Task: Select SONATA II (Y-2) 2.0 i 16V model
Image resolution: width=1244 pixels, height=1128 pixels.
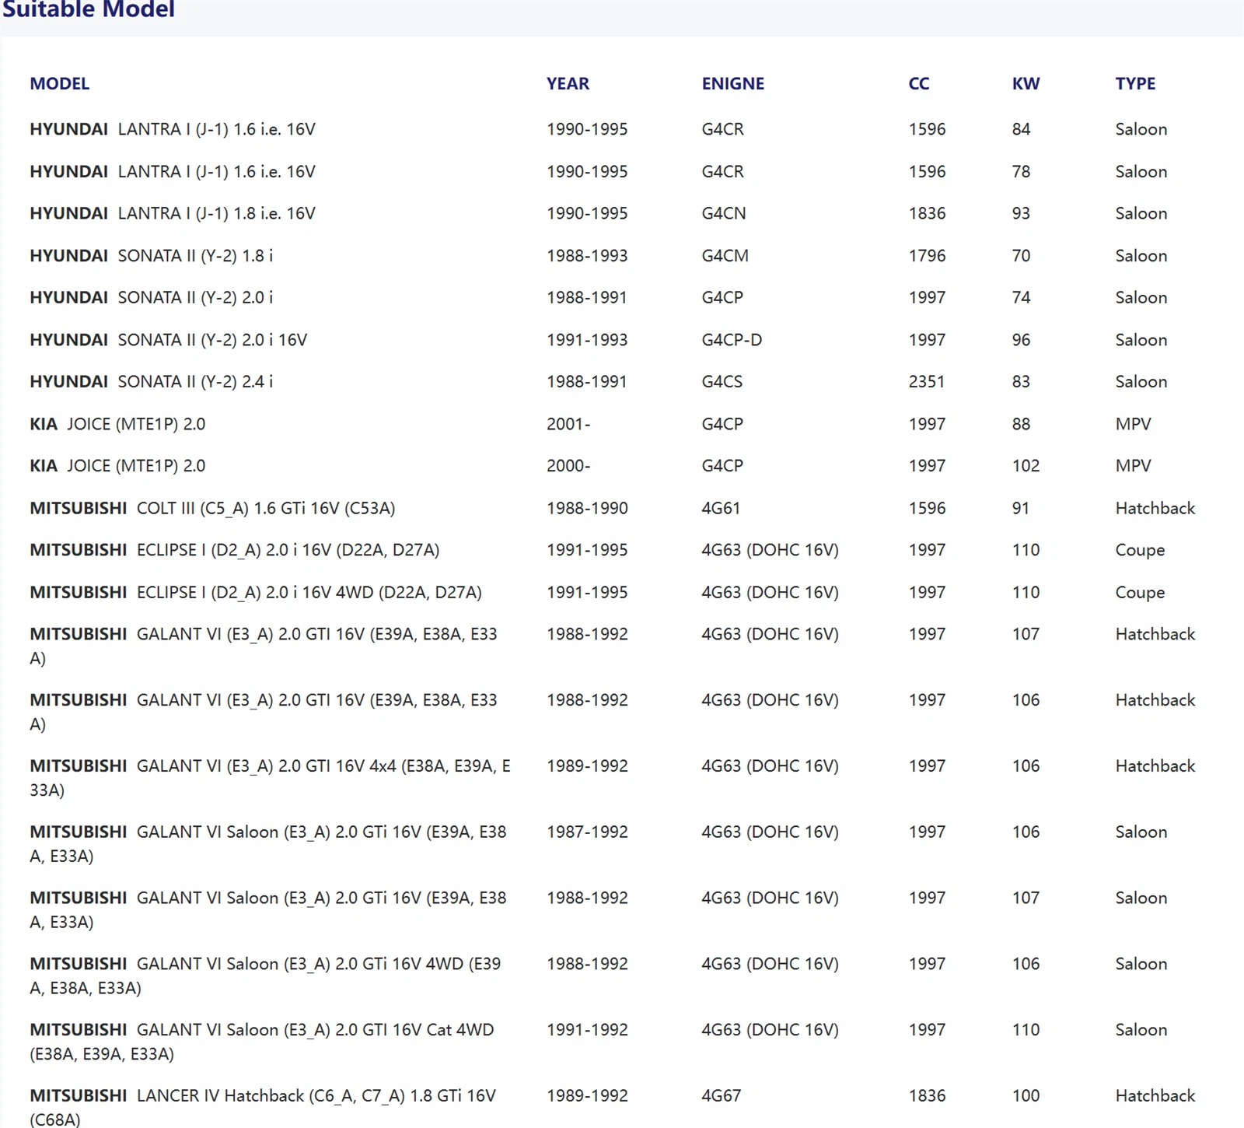Action: point(169,340)
